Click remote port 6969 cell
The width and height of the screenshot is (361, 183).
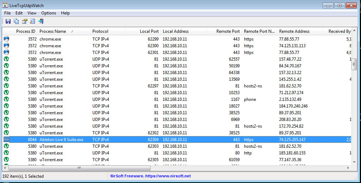pyautogui.click(x=235, y=120)
